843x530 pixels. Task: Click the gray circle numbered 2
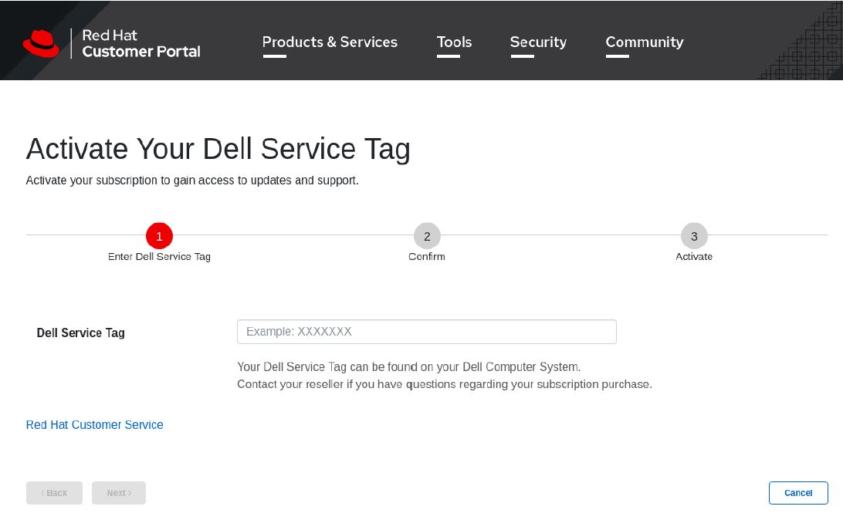click(427, 236)
